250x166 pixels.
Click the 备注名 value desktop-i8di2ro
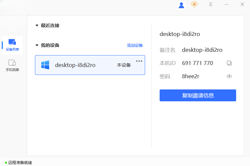pos(202,50)
